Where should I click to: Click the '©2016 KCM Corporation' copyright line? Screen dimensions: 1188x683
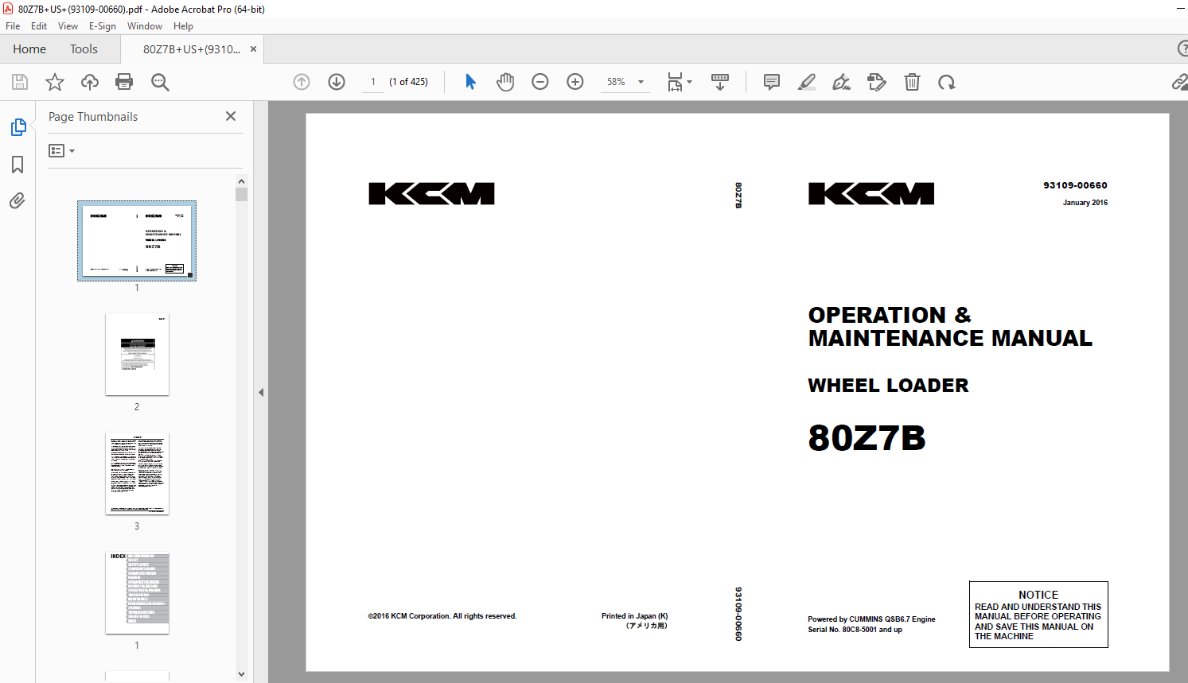[x=442, y=616]
